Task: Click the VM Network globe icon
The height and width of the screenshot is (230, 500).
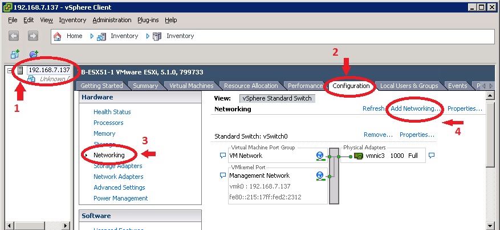Action: (x=320, y=156)
